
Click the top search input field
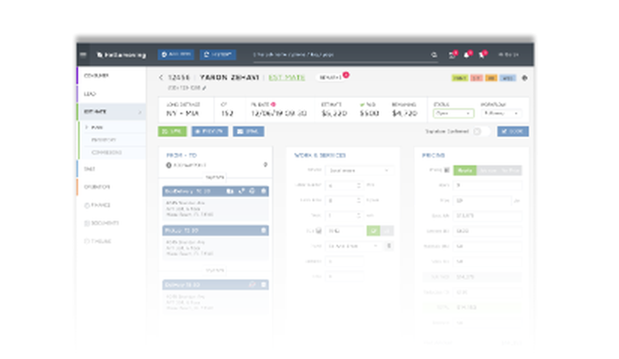click(340, 55)
